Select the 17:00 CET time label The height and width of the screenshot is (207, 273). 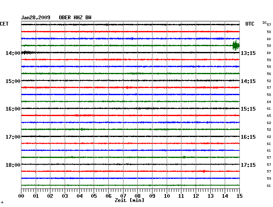(13, 137)
